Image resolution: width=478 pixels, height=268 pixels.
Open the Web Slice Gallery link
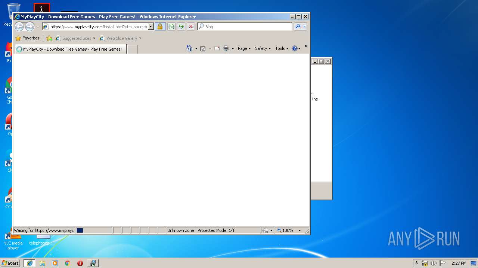[118, 38]
